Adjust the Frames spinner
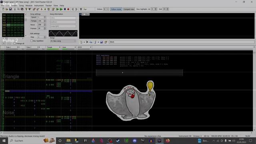Viewport: 256px width, 144px height. (45, 28)
